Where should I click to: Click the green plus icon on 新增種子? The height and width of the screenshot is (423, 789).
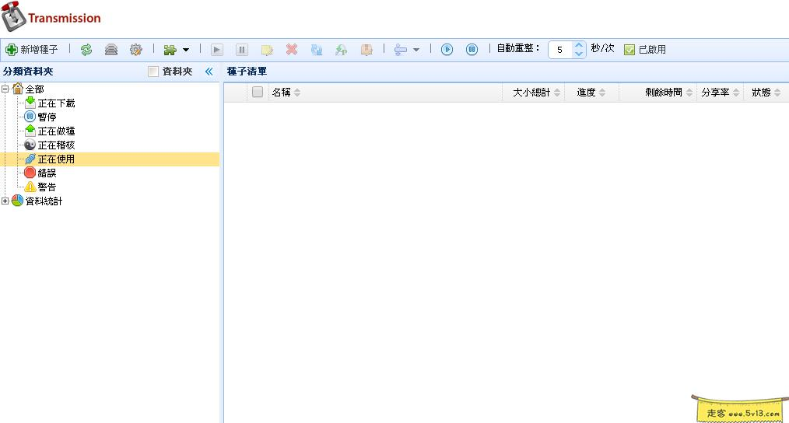(x=12, y=49)
